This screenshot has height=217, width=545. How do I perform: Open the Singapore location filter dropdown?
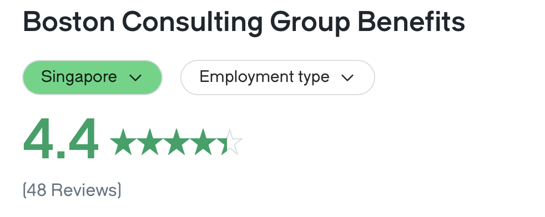93,77
